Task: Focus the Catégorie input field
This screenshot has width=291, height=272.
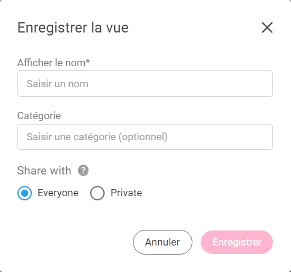Action: pos(145,137)
